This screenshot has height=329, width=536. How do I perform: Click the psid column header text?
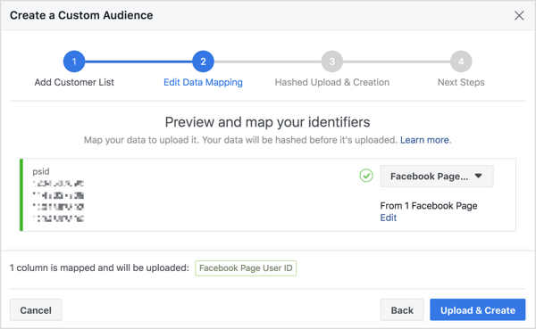click(41, 171)
